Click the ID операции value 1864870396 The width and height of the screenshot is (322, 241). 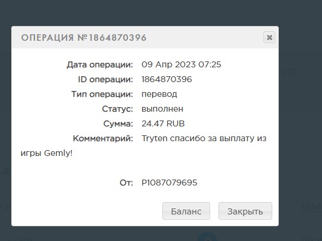pos(167,79)
